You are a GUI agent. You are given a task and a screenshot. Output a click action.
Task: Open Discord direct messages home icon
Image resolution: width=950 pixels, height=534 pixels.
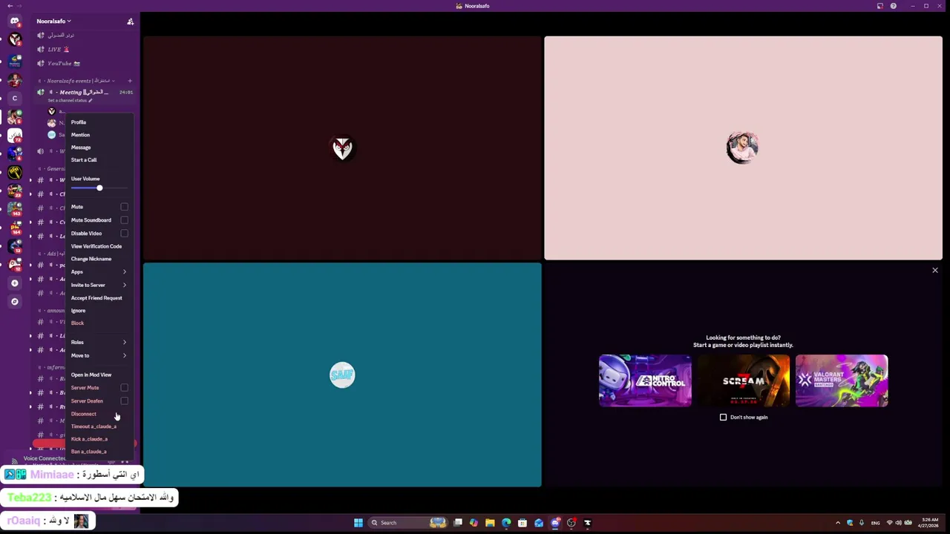tap(14, 21)
